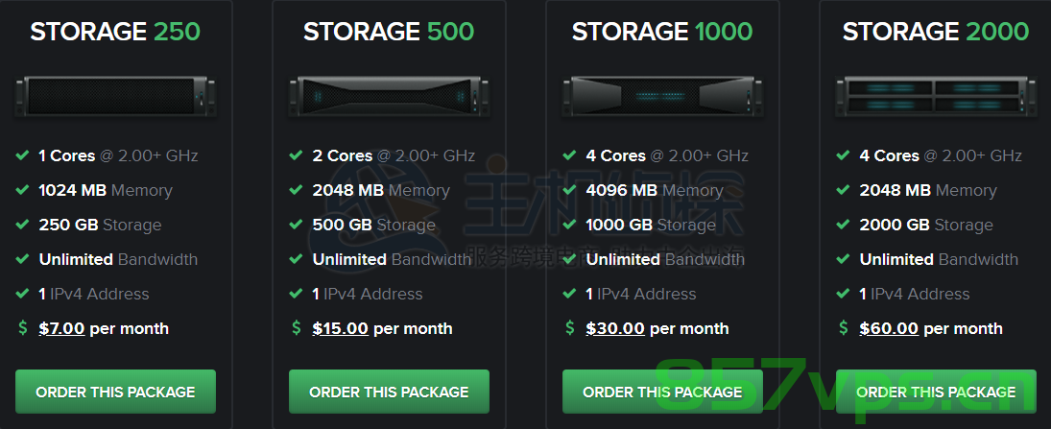The width and height of the screenshot is (1051, 429).
Task: Select the STORAGE 500 heading
Action: click(389, 32)
